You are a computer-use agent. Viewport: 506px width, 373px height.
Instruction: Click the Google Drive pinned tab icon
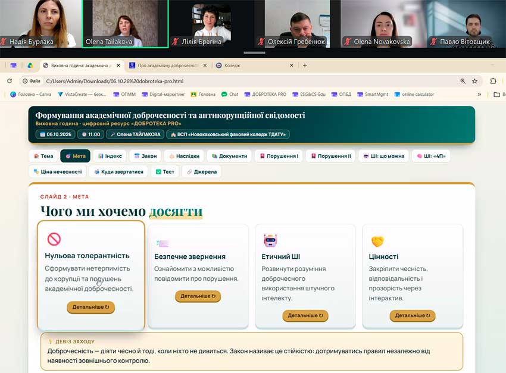[x=30, y=65]
